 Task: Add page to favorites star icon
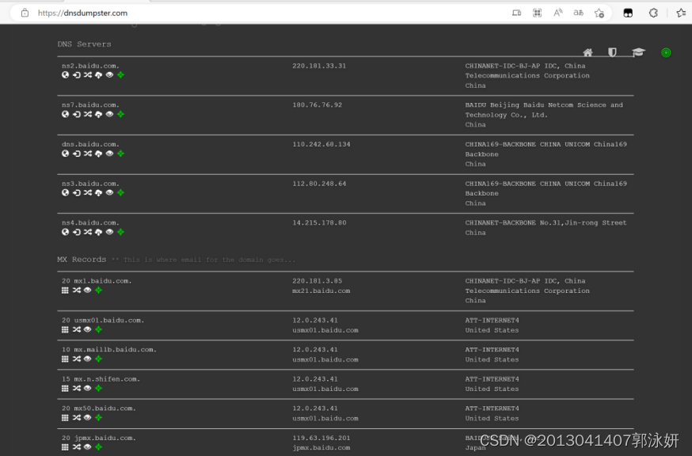599,13
